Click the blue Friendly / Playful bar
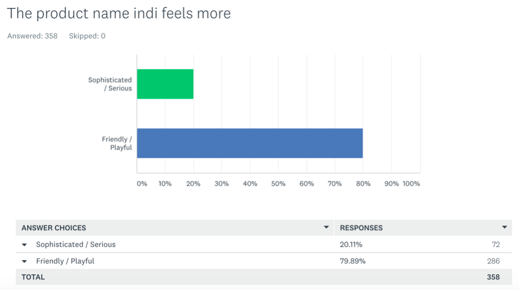Viewport: 519px width, 290px height. (x=250, y=143)
